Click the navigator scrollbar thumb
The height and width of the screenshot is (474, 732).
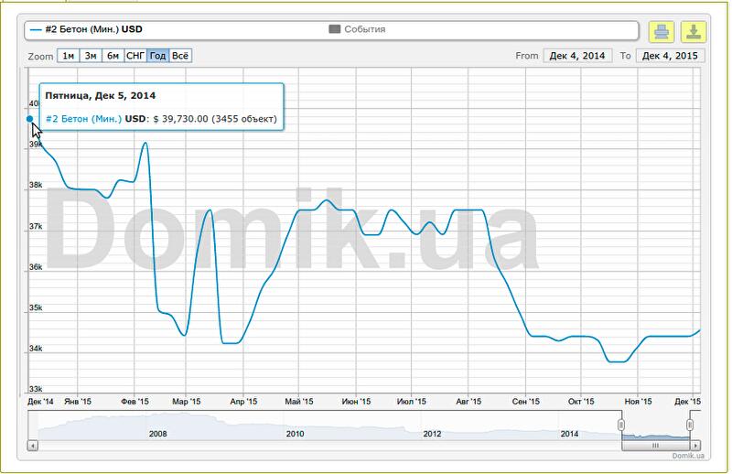(x=655, y=446)
